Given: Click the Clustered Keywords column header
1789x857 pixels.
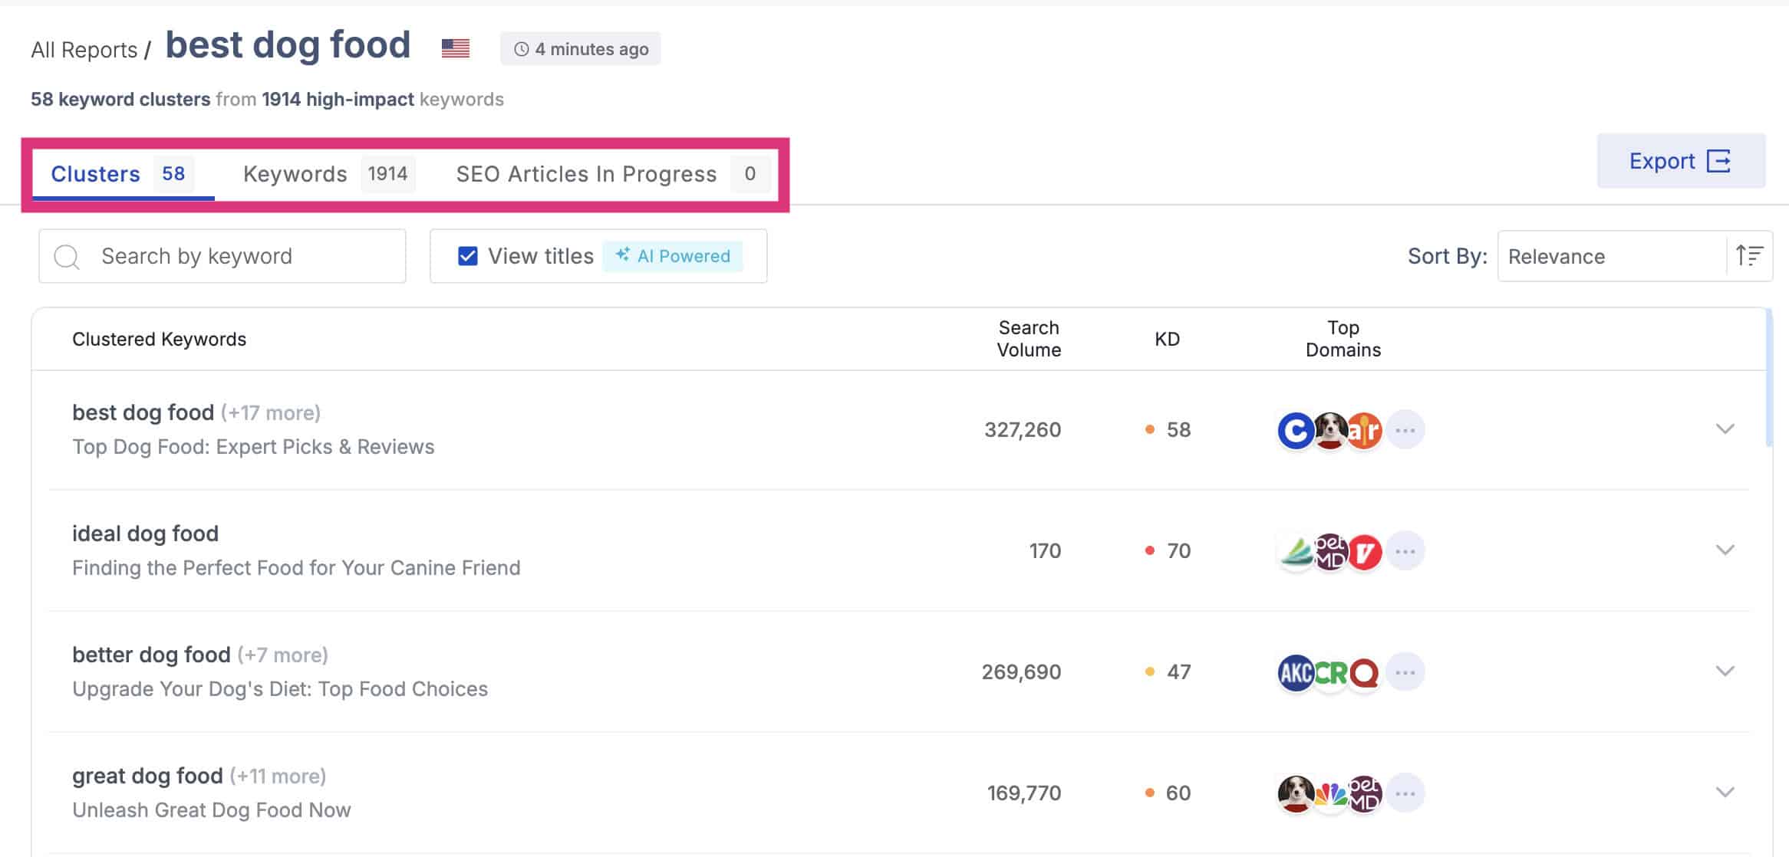Looking at the screenshot, I should point(159,339).
